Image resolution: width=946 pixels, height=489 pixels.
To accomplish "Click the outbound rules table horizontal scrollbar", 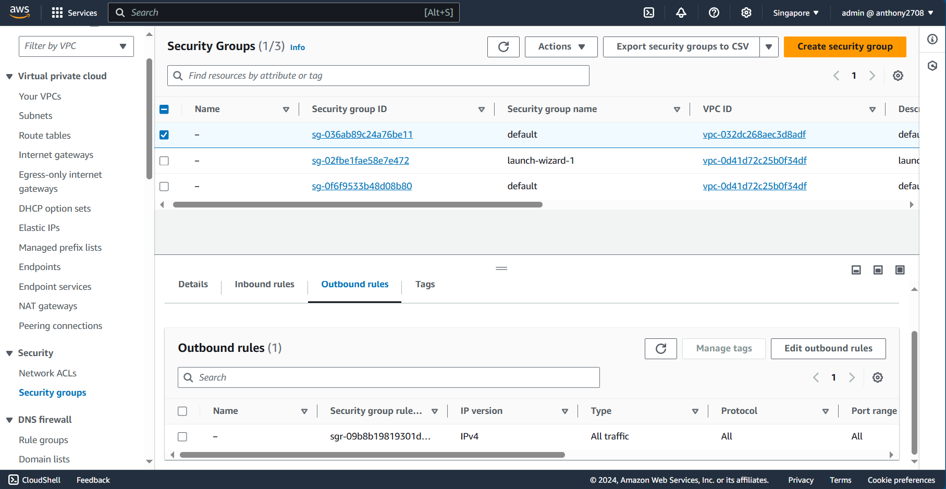I will (372, 455).
